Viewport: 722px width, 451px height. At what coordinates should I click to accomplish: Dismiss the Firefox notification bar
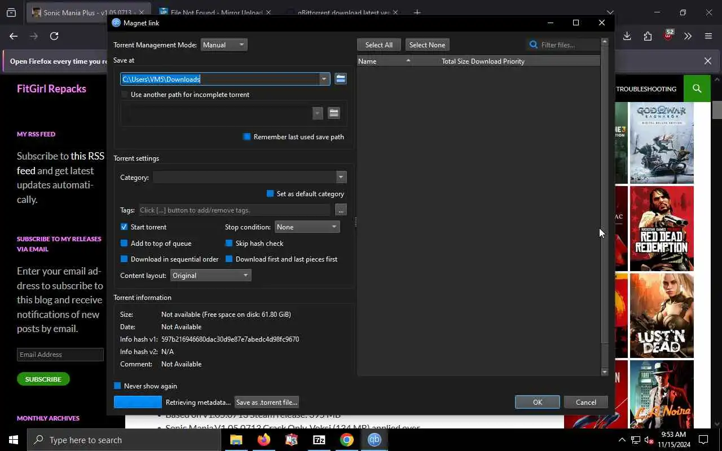[708, 61]
